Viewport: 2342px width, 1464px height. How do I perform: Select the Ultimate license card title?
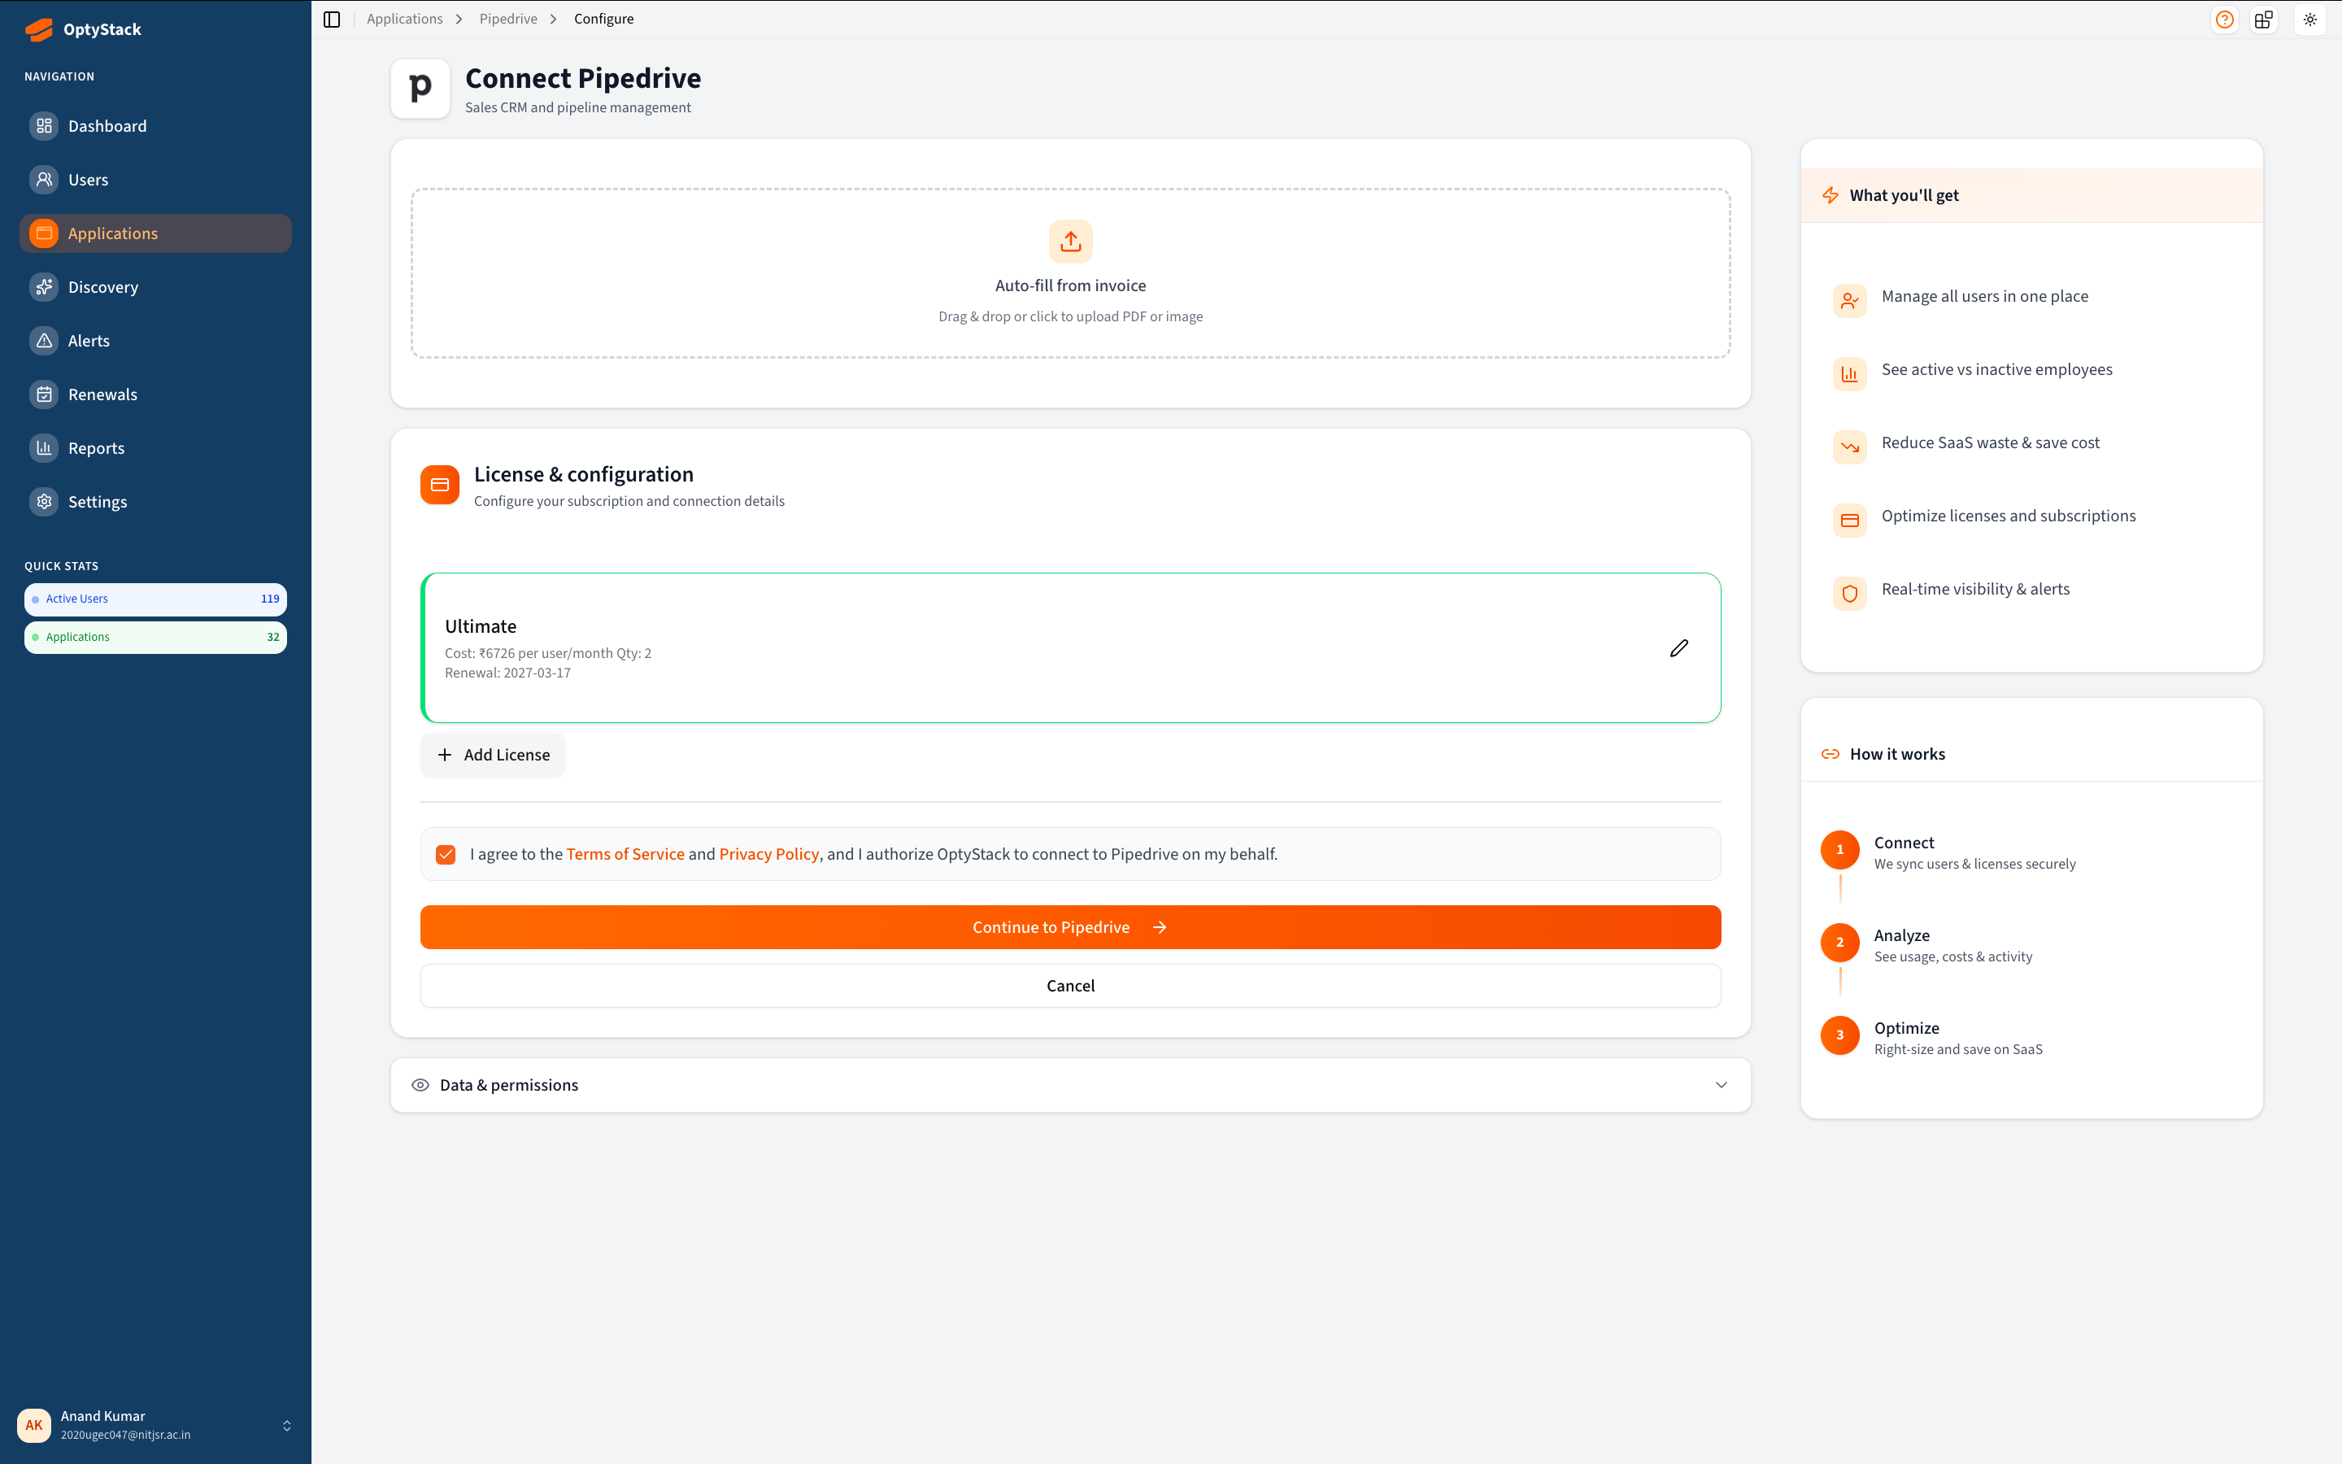tap(481, 626)
